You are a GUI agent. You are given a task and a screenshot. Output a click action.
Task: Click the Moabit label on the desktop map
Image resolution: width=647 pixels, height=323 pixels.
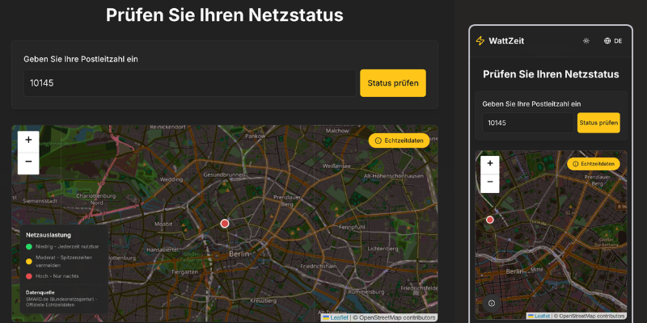click(163, 224)
